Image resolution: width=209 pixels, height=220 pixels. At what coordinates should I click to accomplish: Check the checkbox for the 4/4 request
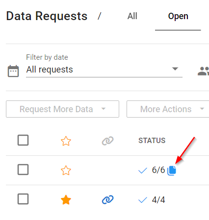[23, 199]
